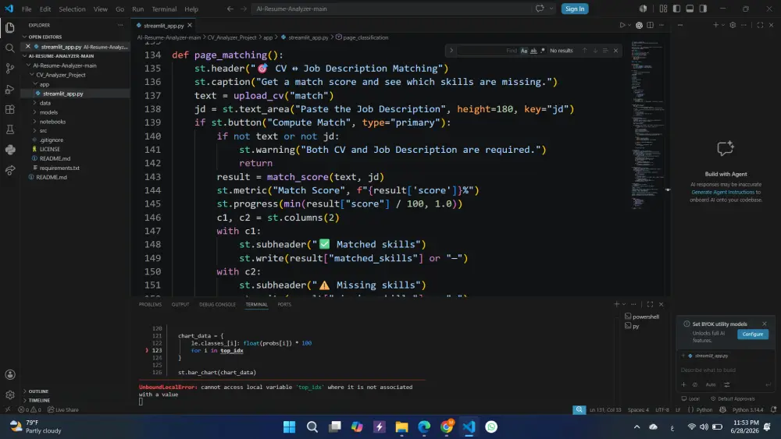The height and width of the screenshot is (439, 781).
Task: Go to next match in Find widget
Action: (594, 50)
